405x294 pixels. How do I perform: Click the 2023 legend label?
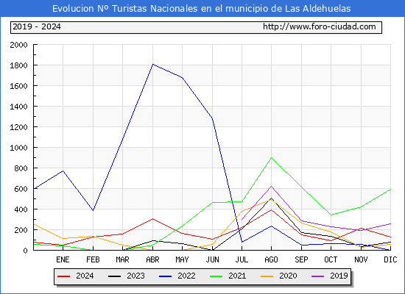click(x=135, y=276)
